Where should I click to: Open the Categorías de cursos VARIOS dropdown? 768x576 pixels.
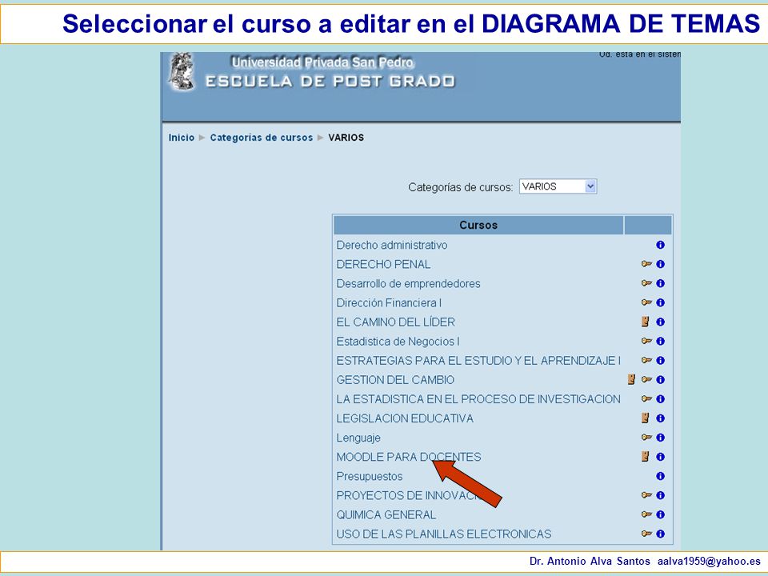coord(558,186)
